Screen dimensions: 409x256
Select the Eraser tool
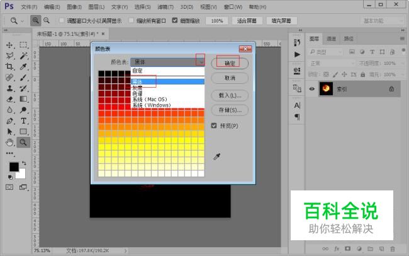point(9,99)
